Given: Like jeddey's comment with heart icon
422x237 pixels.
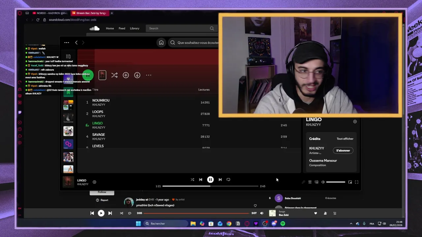Looking at the screenshot, I should coord(255,206).
